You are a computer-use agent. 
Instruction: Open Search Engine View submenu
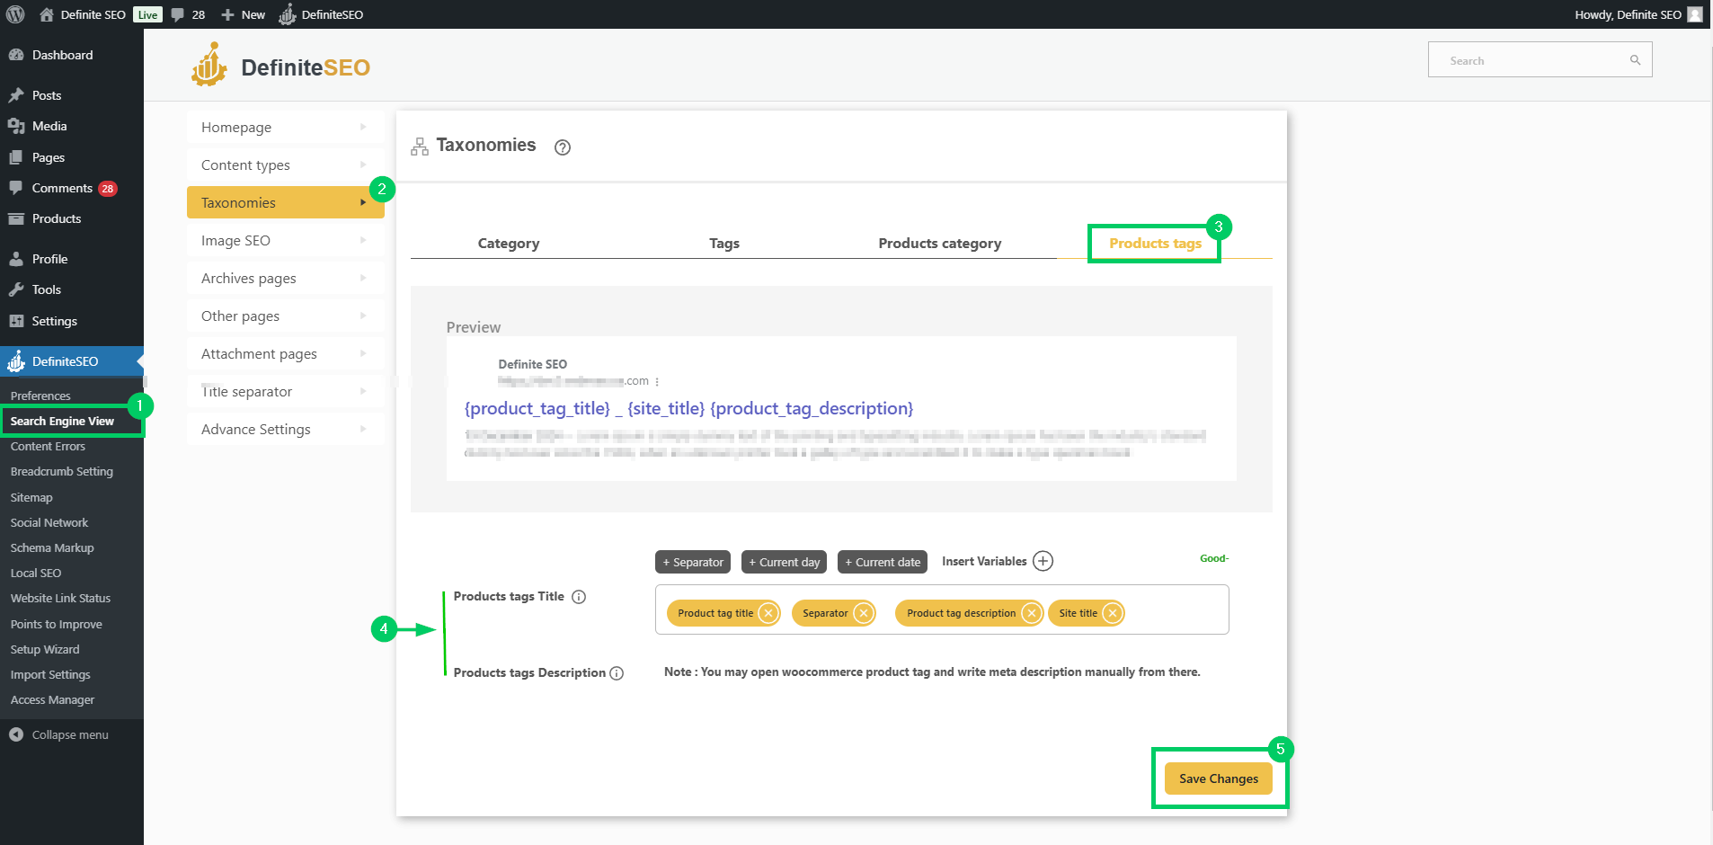tap(63, 421)
